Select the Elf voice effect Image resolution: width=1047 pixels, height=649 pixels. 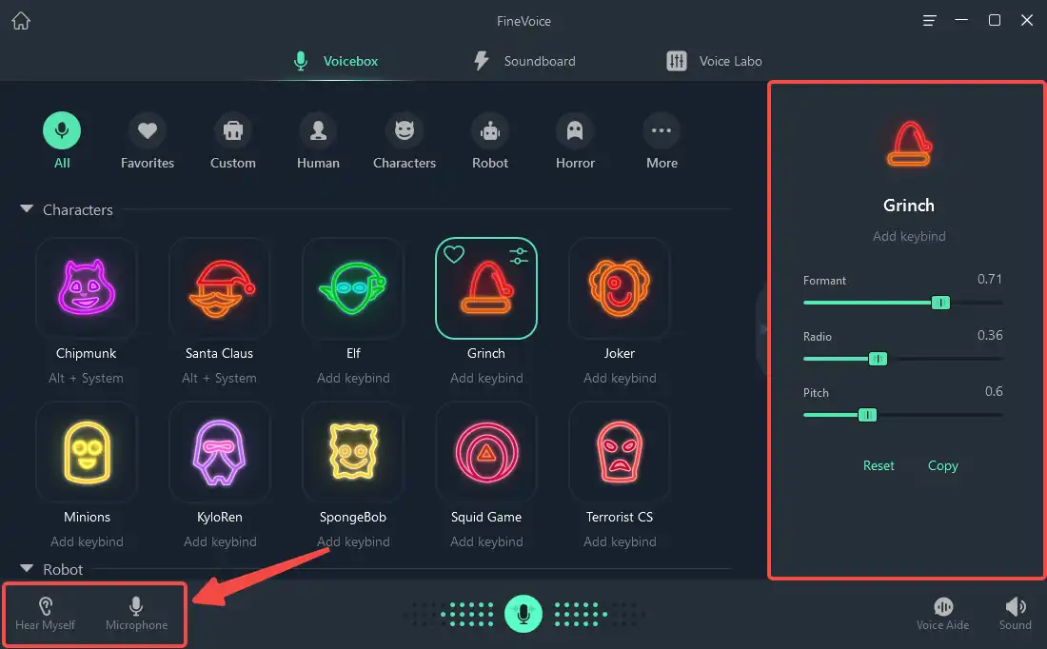coord(353,288)
